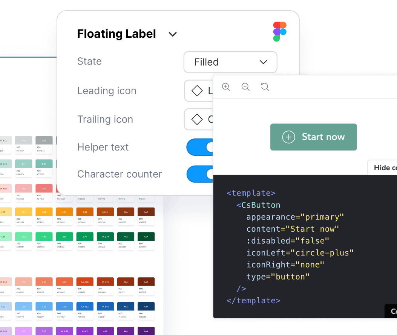This screenshot has width=397, height=335.
Task: Click the appearance="primary" code line
Action: point(295,217)
